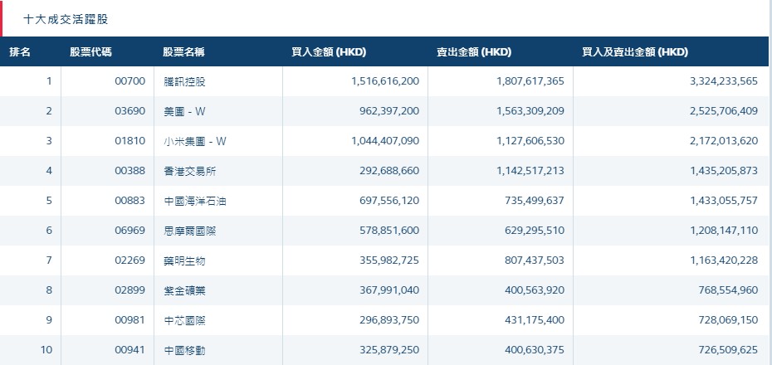Select stock code 00941
Viewport: 772px width, 365px height.
click(x=130, y=350)
